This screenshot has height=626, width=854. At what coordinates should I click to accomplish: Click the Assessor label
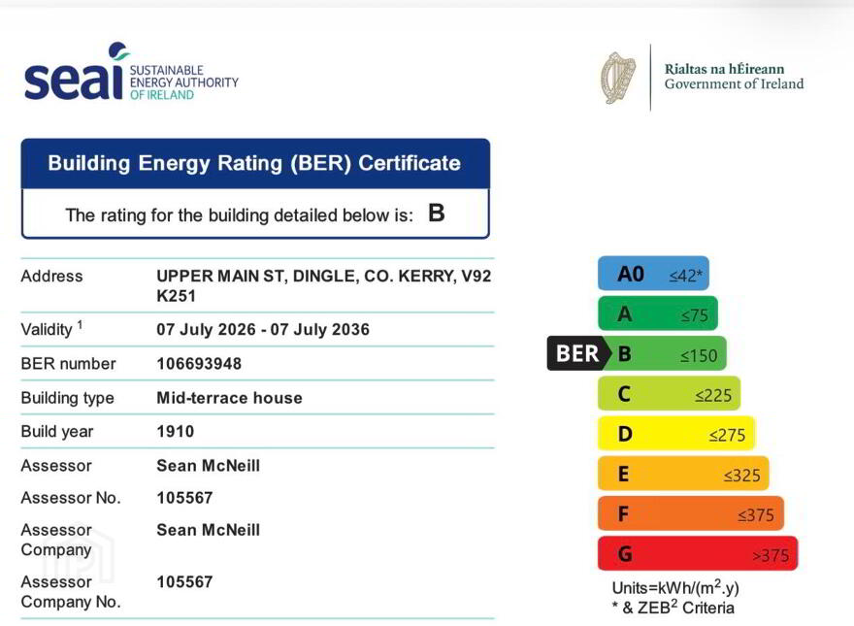(56, 466)
